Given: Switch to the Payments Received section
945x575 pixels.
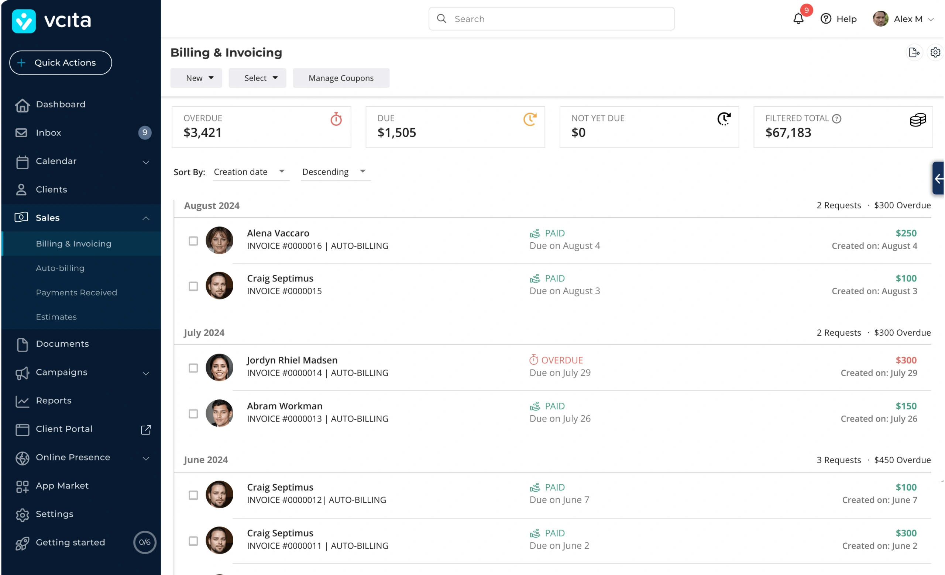Looking at the screenshot, I should click(76, 292).
